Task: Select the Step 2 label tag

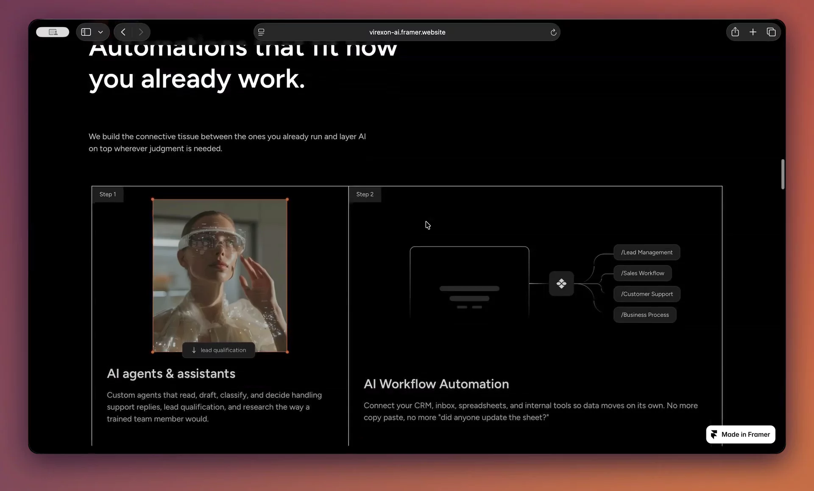Action: [x=365, y=194]
